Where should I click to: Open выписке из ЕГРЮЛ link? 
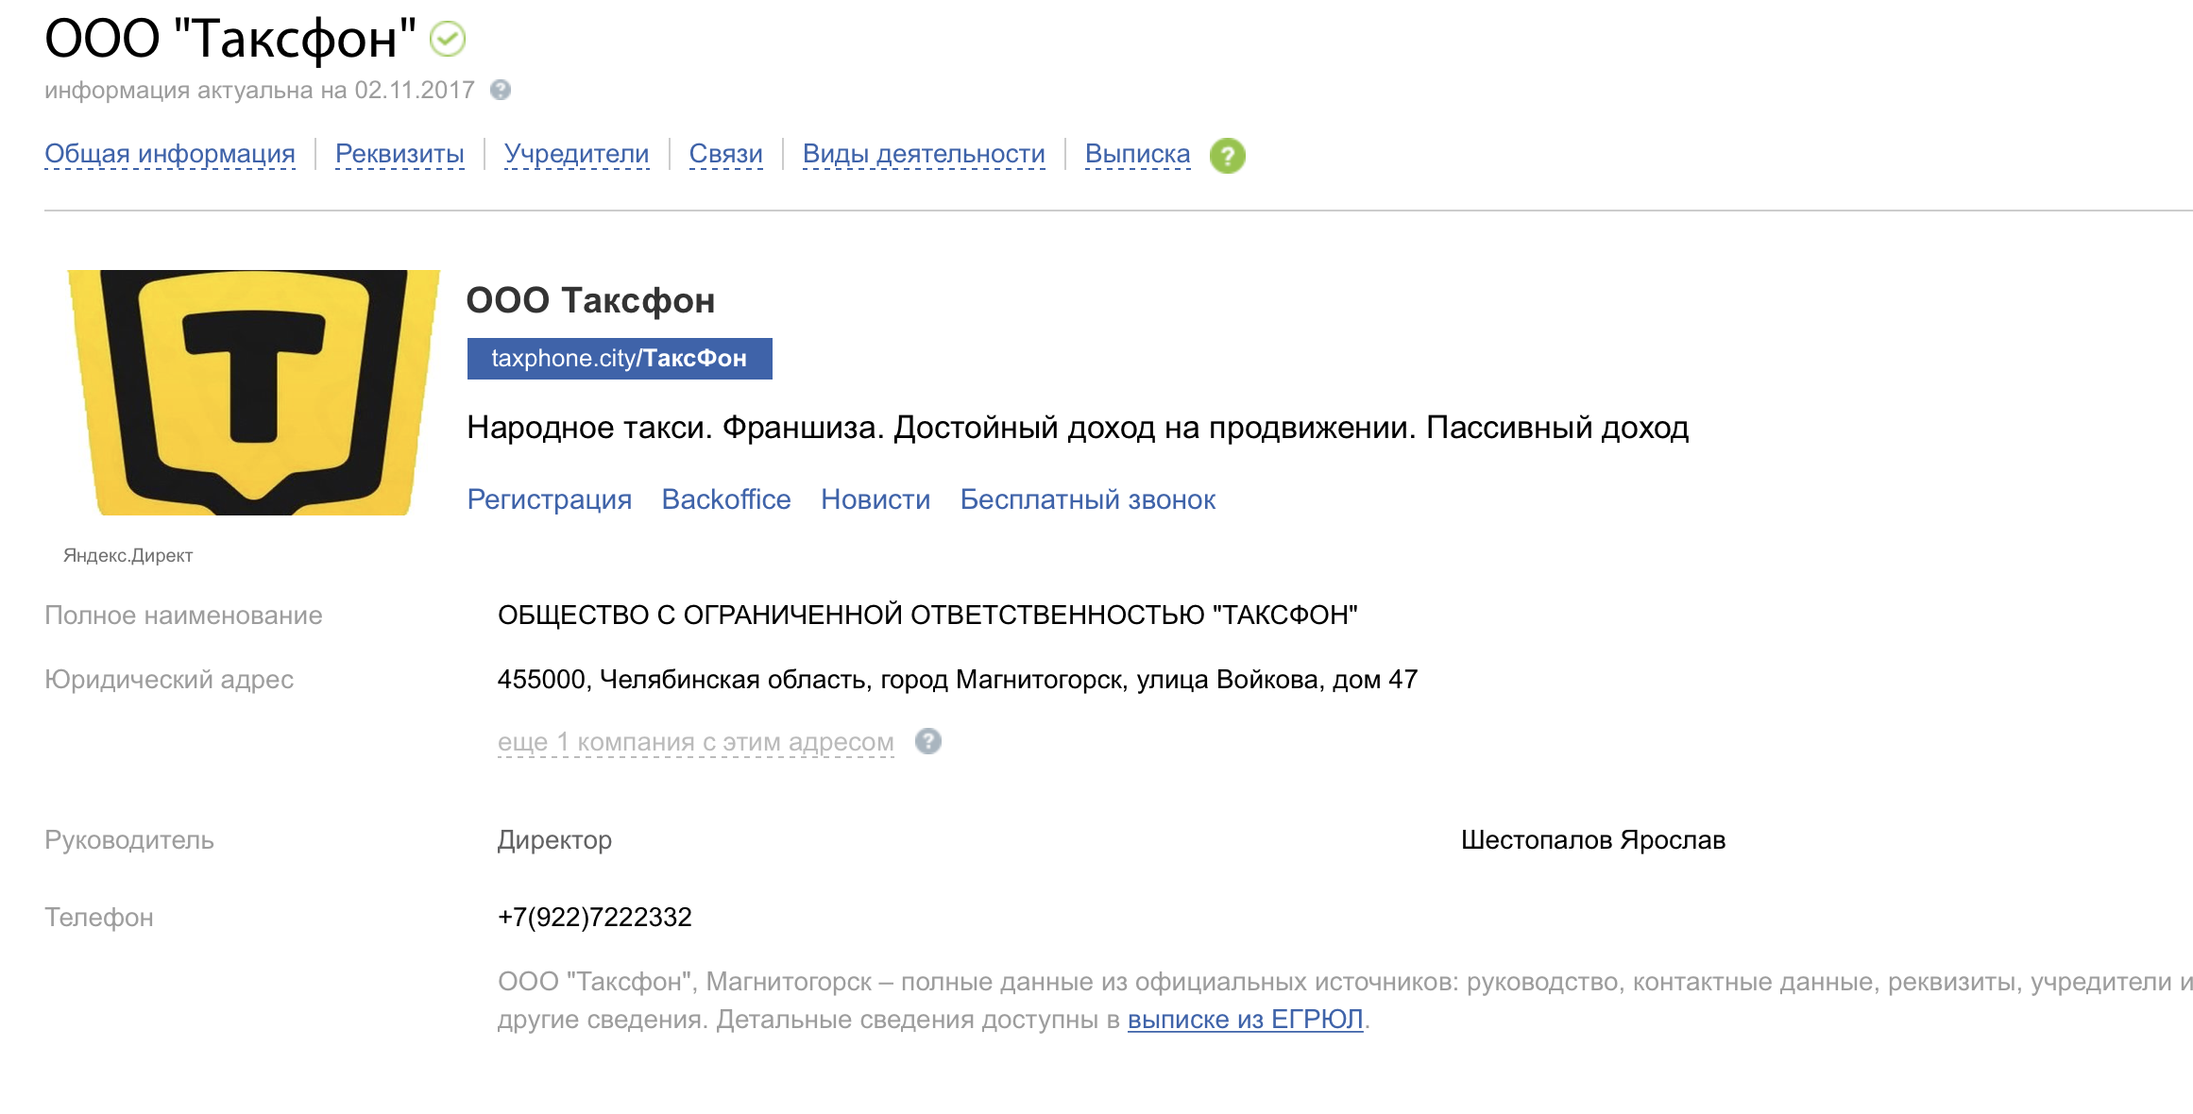point(1245,1020)
